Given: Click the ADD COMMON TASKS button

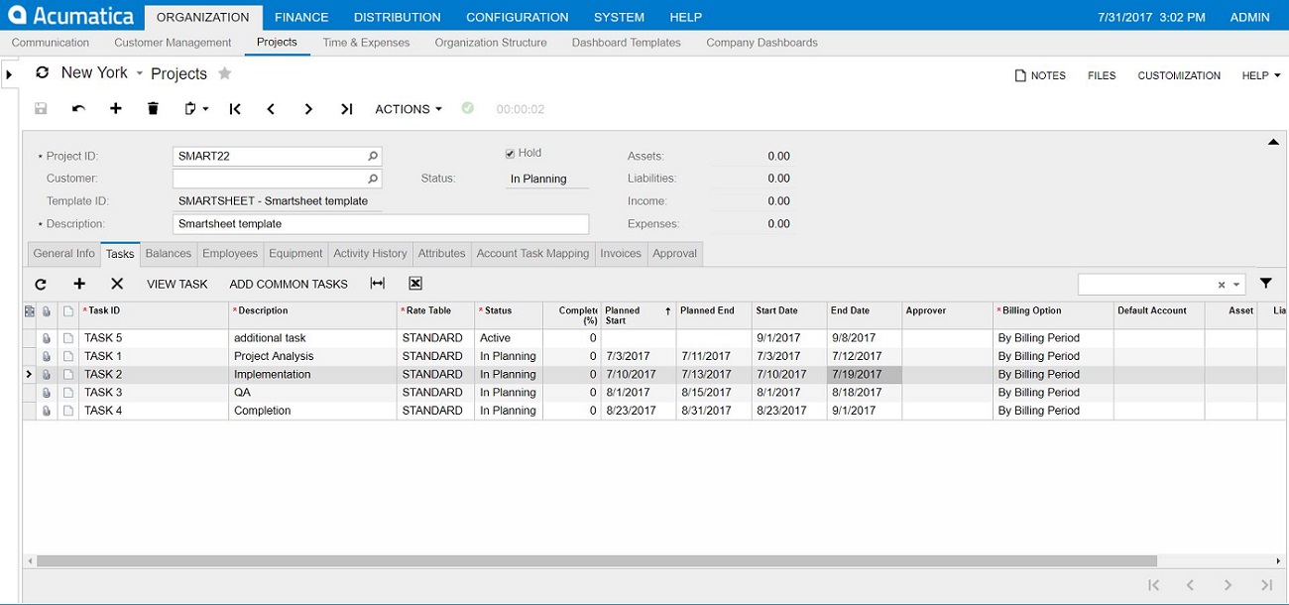Looking at the screenshot, I should click(289, 284).
